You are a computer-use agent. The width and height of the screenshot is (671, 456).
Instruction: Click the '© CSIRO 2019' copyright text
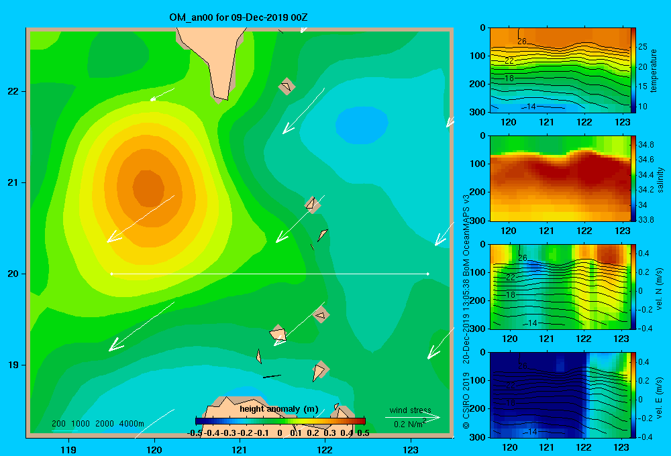[x=466, y=400]
